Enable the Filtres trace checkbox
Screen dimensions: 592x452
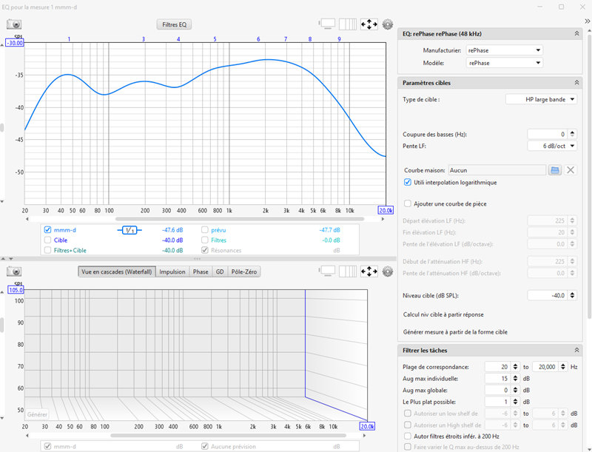(x=205, y=240)
